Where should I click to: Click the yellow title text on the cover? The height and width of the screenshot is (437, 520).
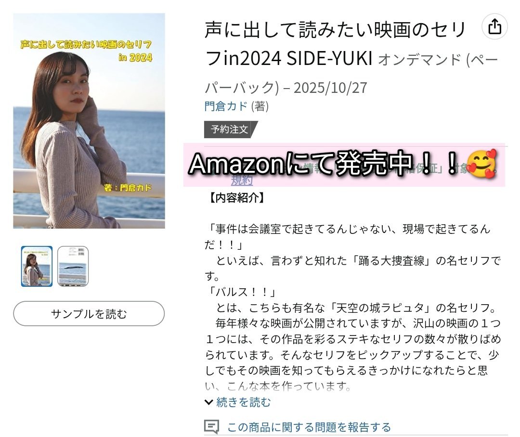[x=86, y=51]
